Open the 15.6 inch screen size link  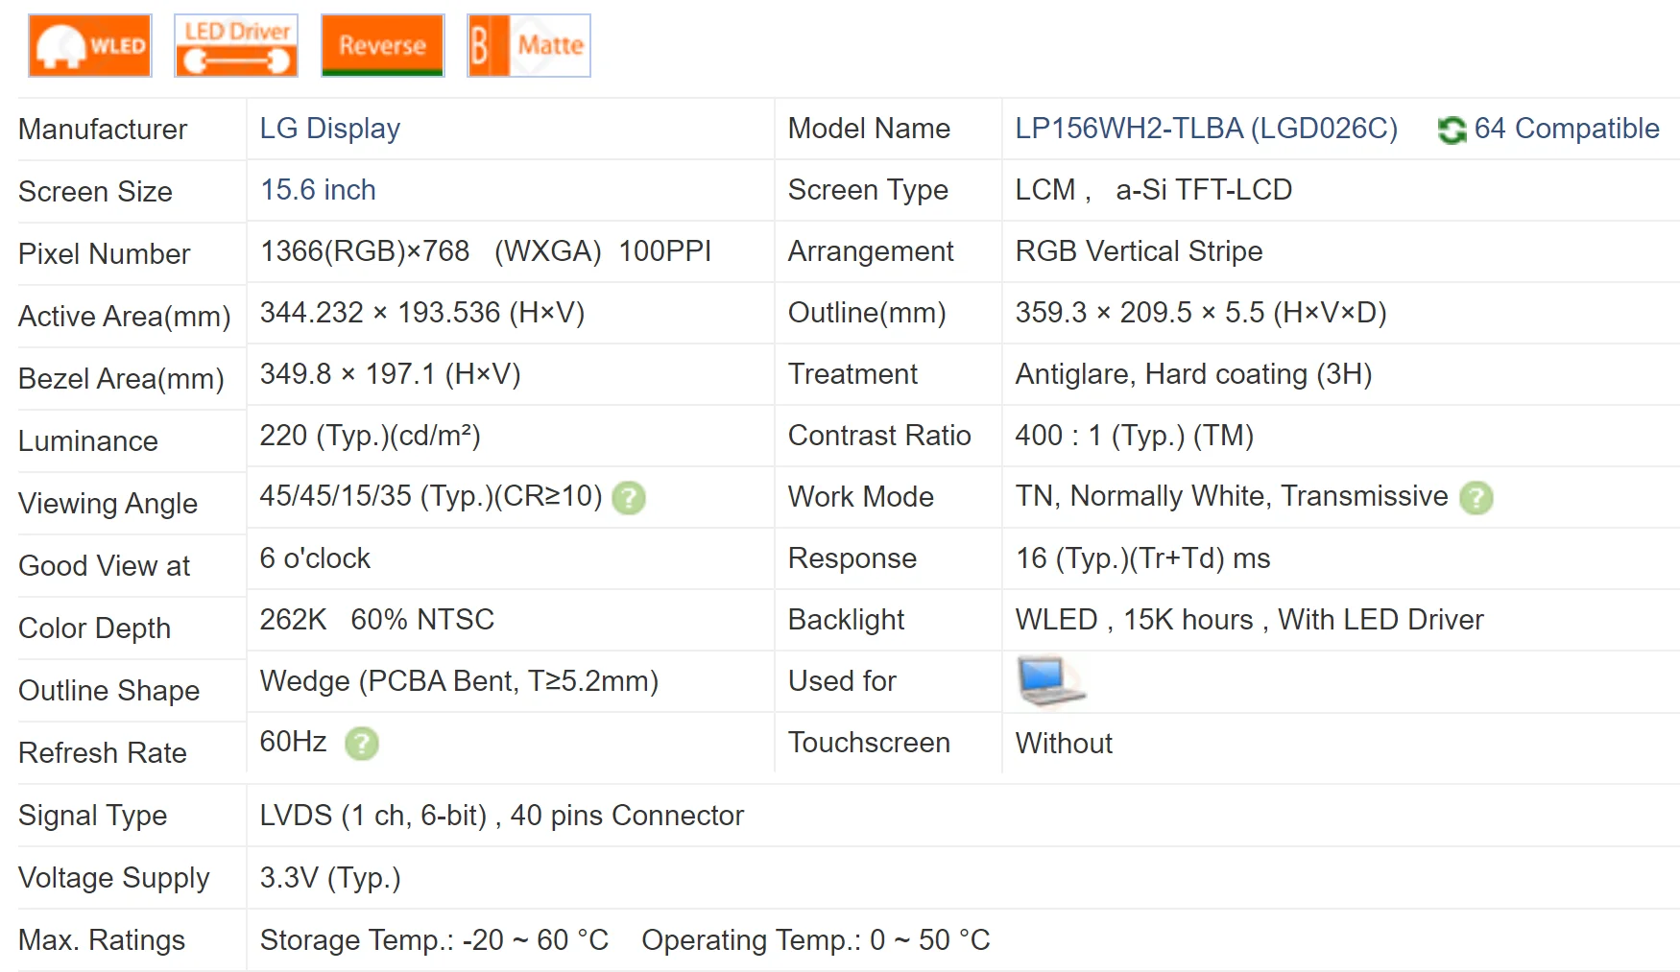(318, 189)
